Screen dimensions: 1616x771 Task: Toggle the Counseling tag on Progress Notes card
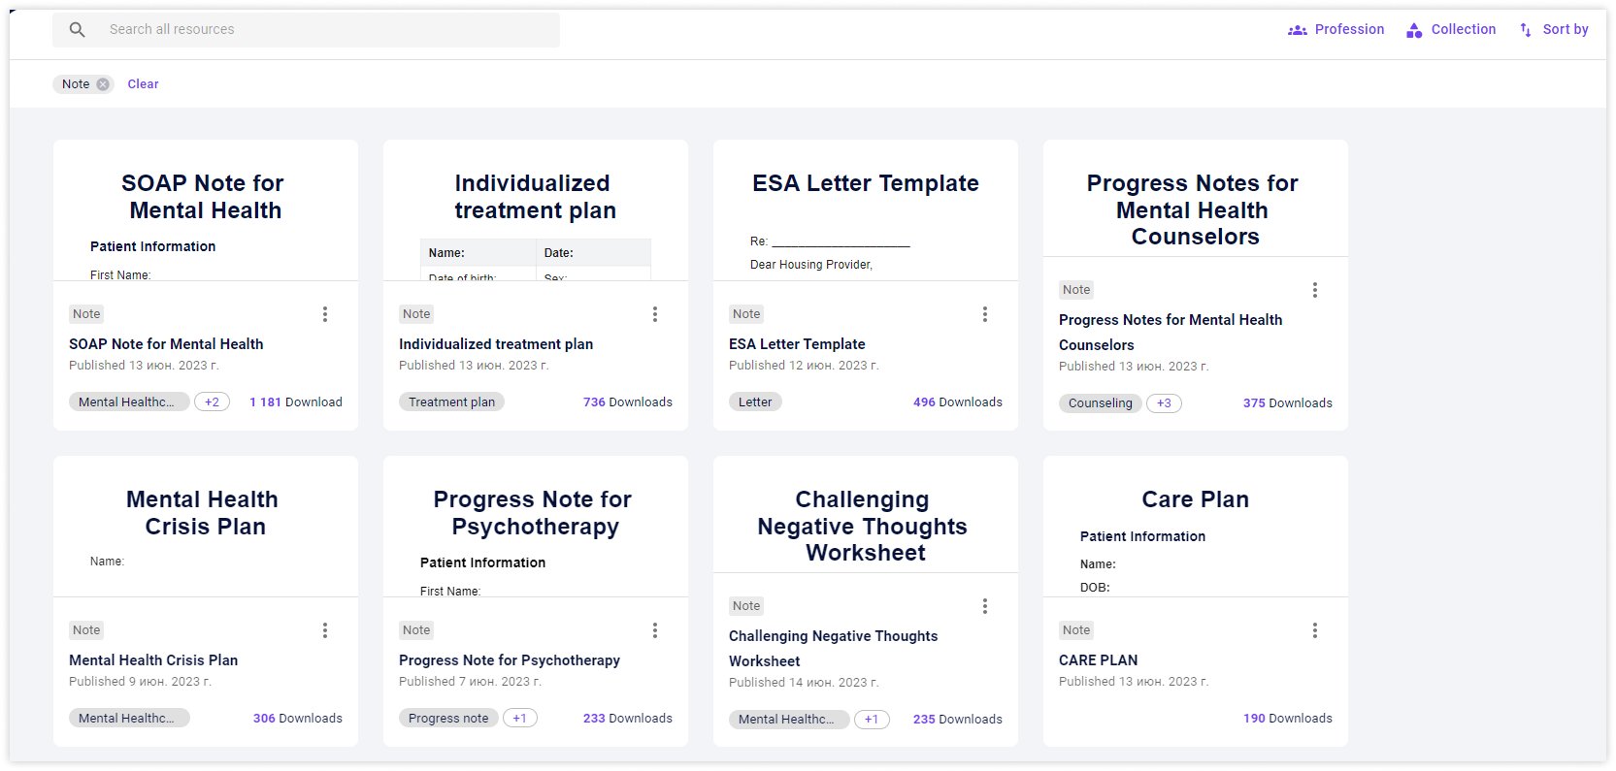pyautogui.click(x=1100, y=402)
